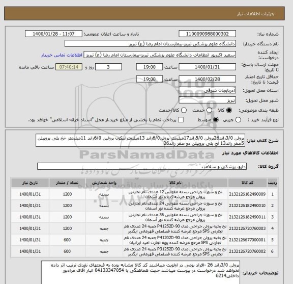Screen dimensions: 293x284
Task: Click the price validity date 1400/02/28 field
Action: click(x=207, y=79)
